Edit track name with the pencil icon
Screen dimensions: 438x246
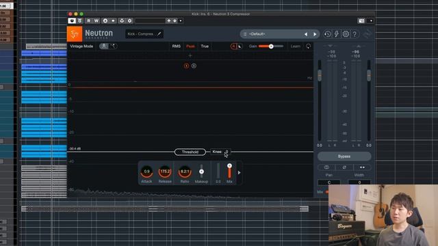159,33
